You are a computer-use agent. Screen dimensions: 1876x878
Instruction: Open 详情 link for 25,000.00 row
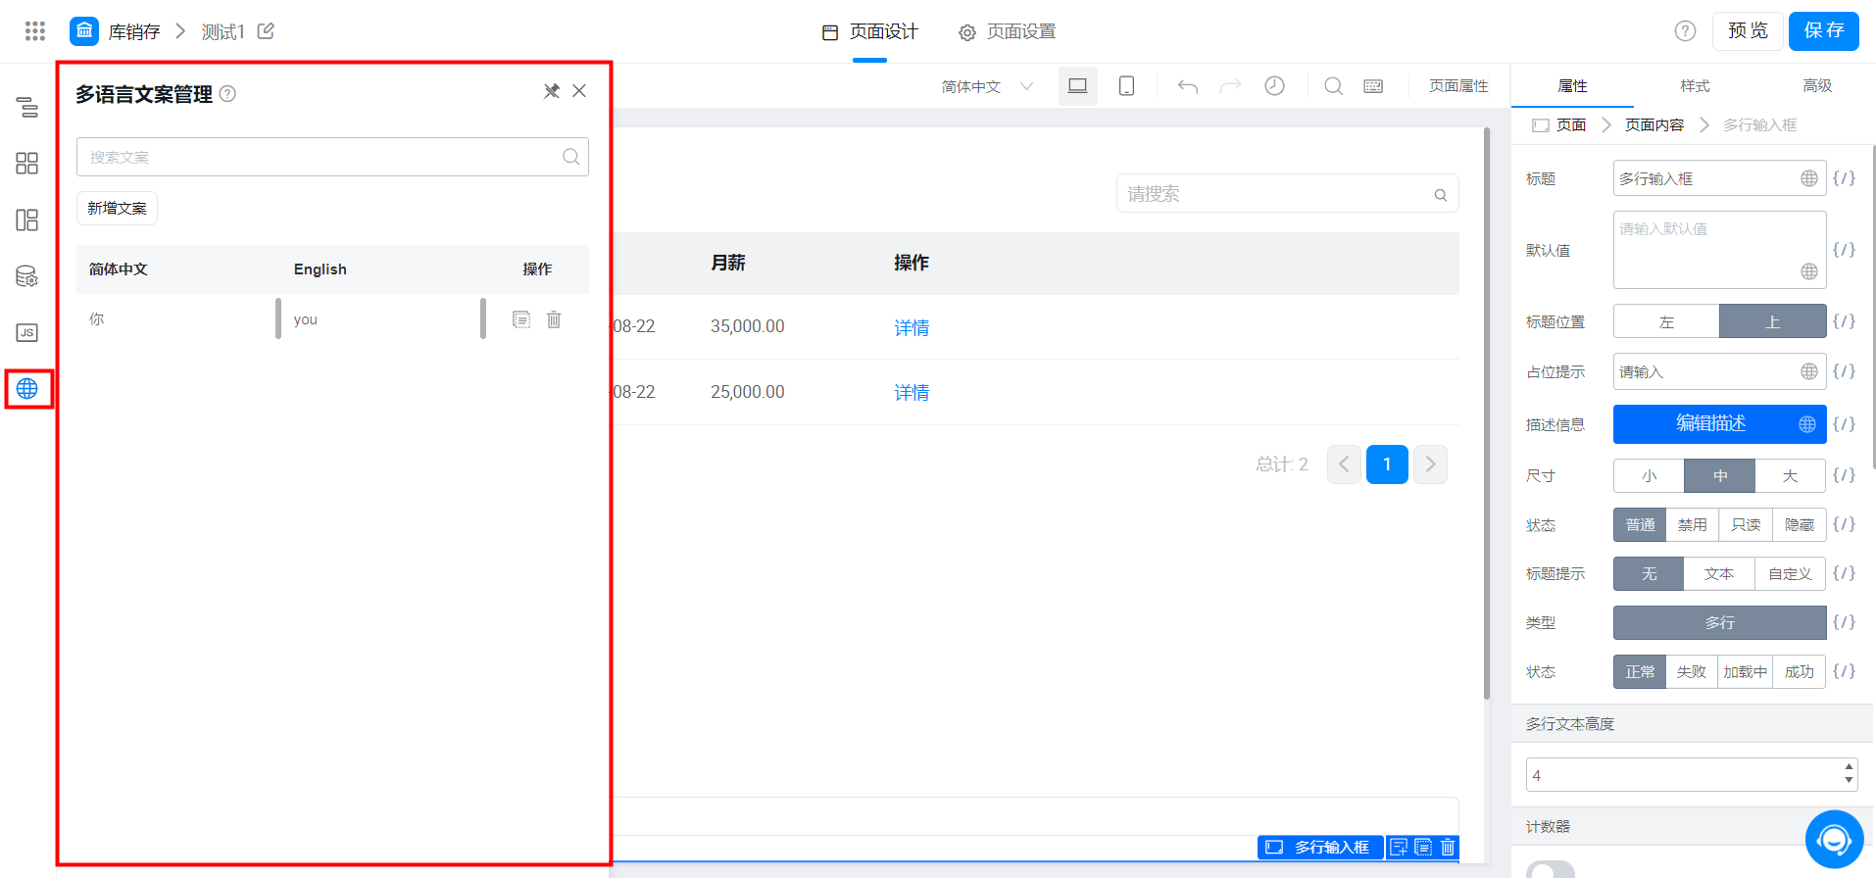pos(912,392)
